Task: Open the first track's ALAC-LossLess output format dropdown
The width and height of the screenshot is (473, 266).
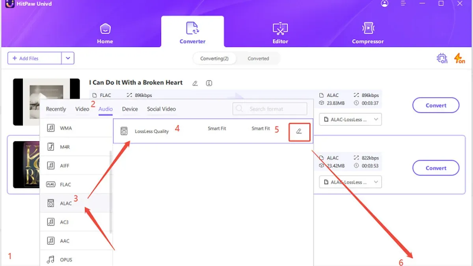Action: tap(350, 119)
